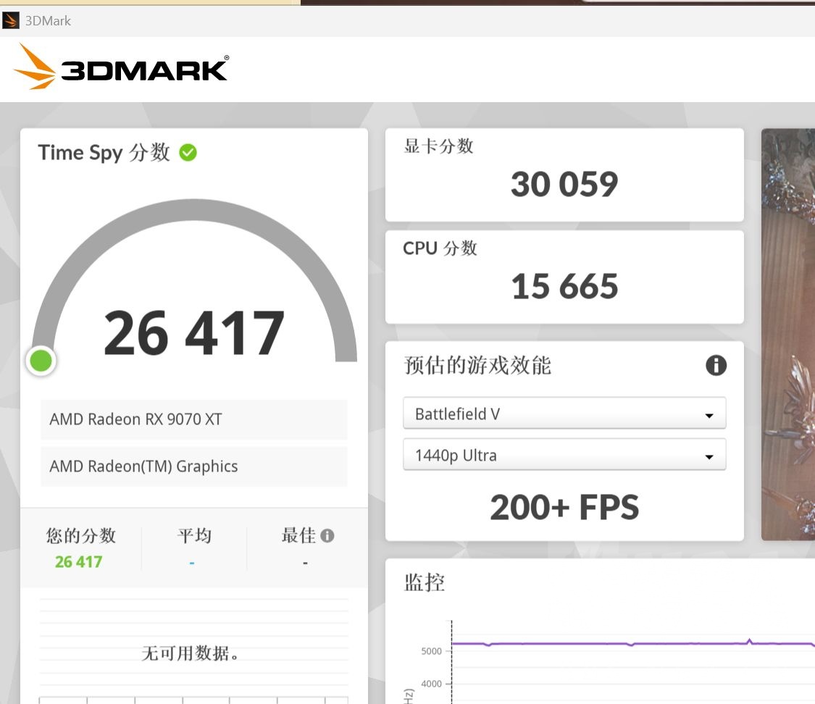The width and height of the screenshot is (815, 704).
Task: Open the info icon next to 预估的游戏效能
Action: point(716,366)
